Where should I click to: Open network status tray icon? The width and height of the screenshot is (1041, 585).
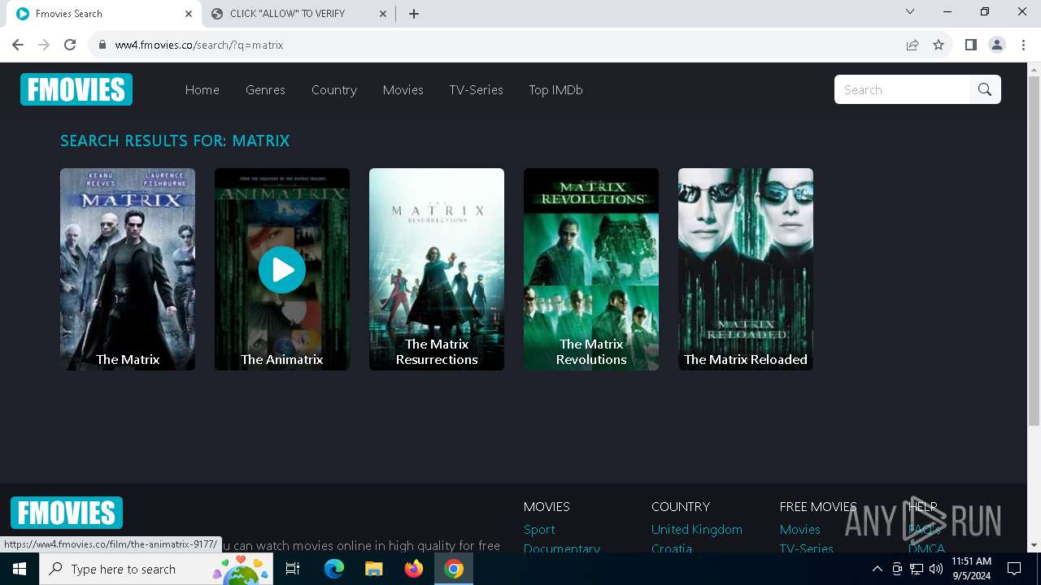(x=917, y=569)
